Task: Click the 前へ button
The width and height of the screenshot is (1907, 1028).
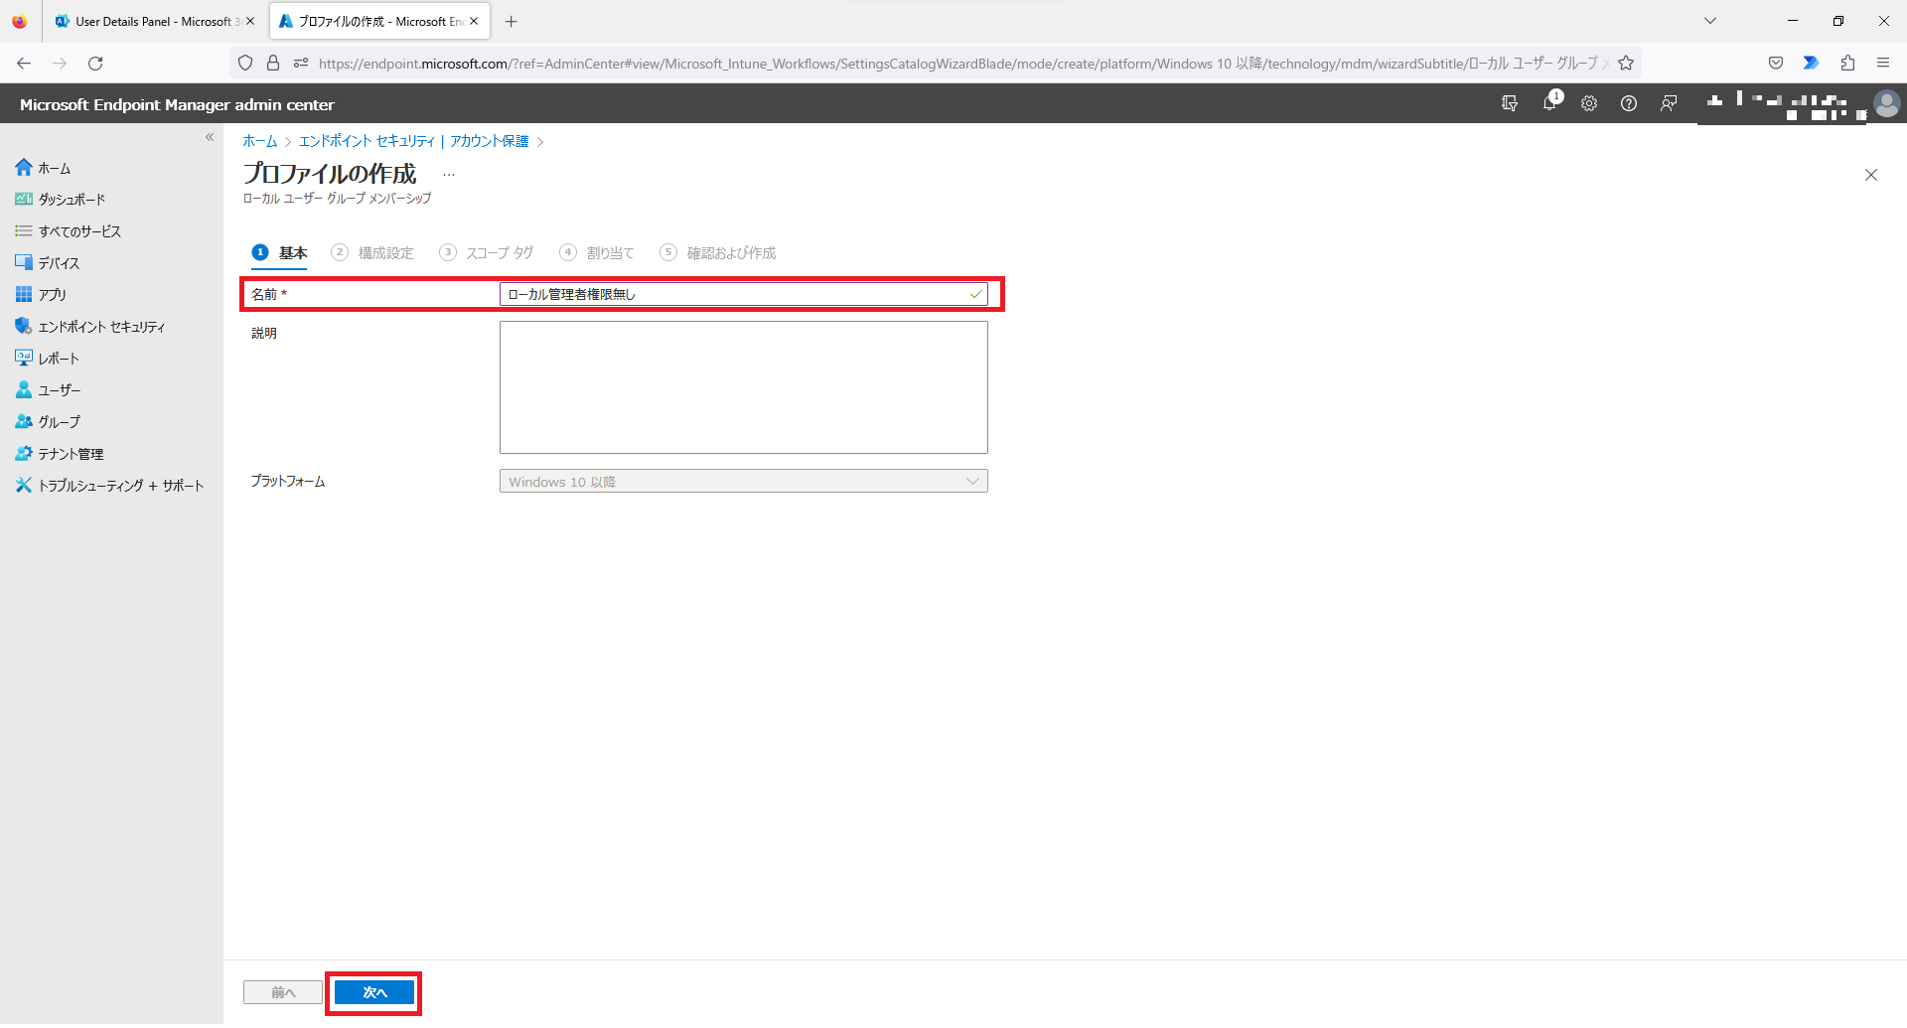Action: coord(283,992)
